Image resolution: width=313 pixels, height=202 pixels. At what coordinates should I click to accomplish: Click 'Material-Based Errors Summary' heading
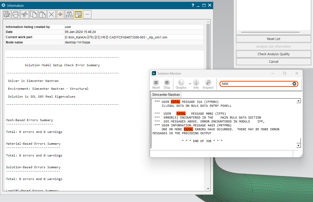(x=33, y=144)
